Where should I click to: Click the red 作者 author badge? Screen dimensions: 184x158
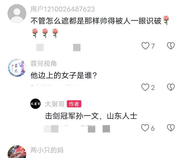point(74,104)
